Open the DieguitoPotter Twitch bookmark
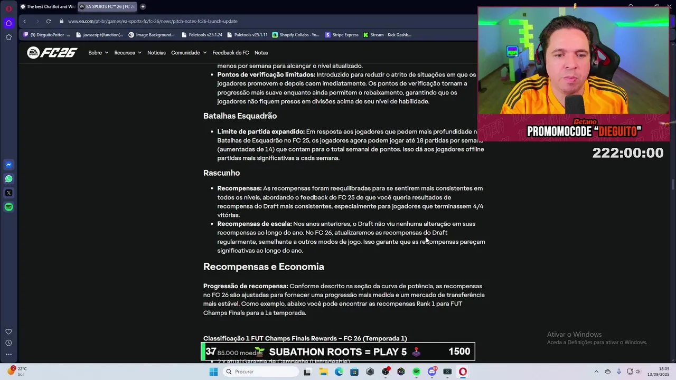 (x=46, y=35)
